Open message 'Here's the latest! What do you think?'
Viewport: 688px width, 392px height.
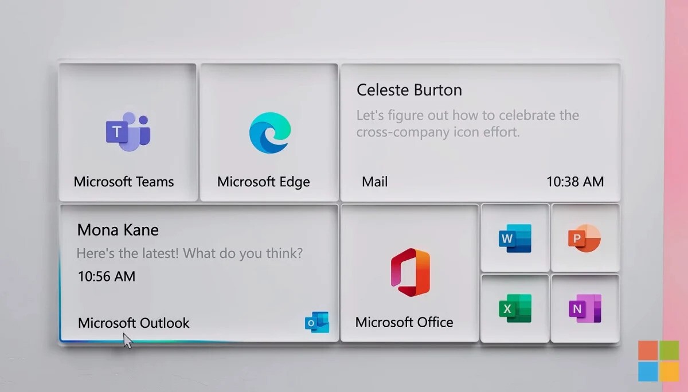coord(190,253)
